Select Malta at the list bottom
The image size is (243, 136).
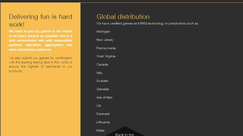click(100, 130)
